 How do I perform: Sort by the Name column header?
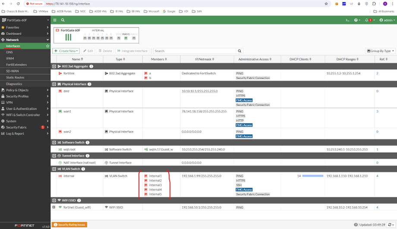(77, 59)
